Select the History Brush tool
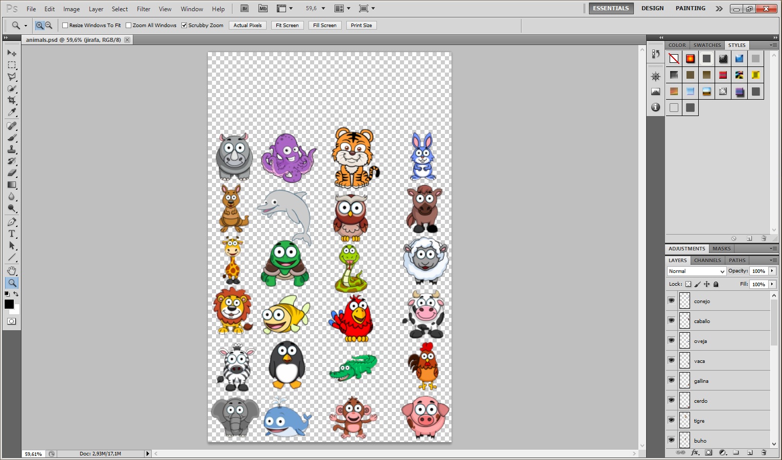 [x=12, y=162]
